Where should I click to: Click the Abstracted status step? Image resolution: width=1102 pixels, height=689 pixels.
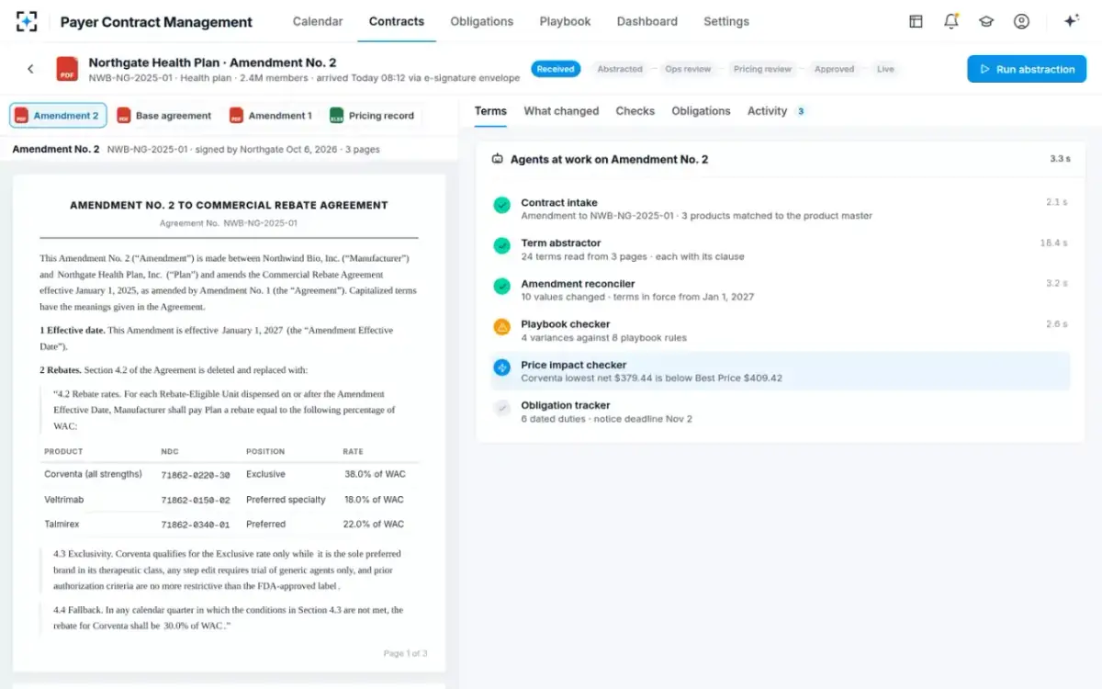pyautogui.click(x=620, y=69)
